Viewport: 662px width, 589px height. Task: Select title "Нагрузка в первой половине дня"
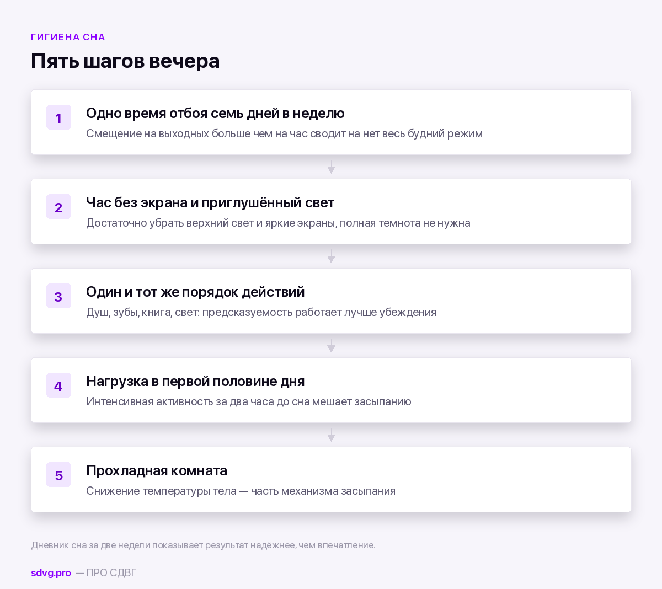tap(195, 381)
